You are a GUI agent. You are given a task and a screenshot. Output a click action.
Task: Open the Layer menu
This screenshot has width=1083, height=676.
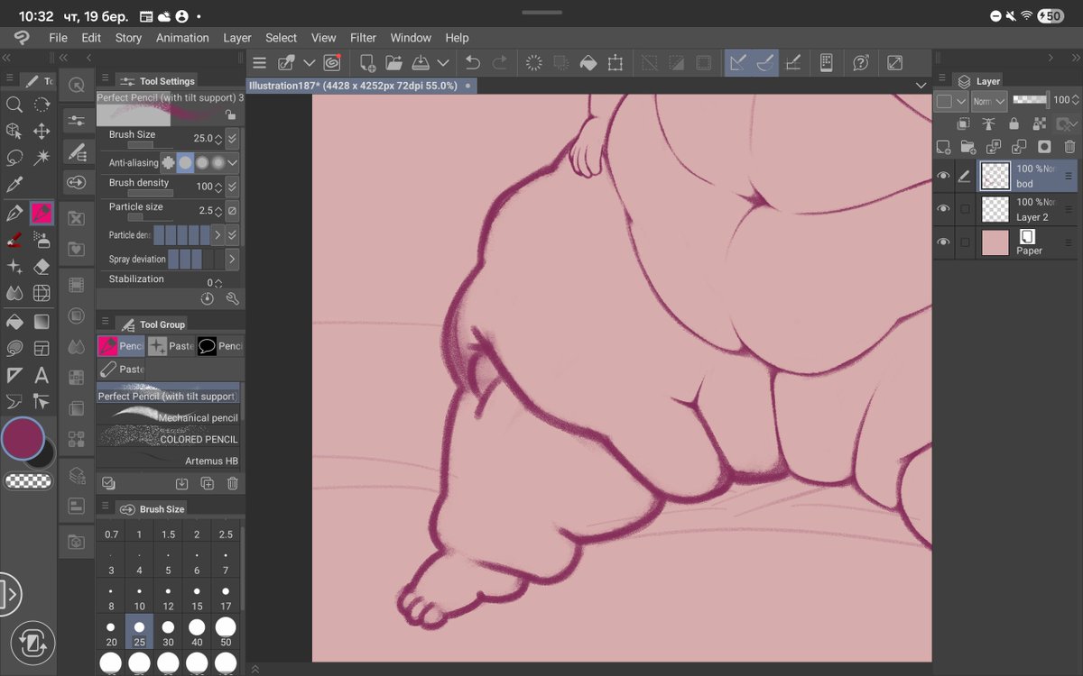pos(237,38)
